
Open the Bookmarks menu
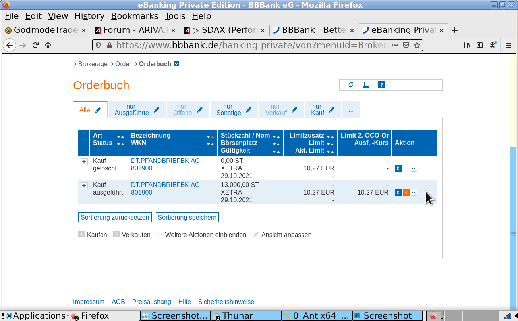(x=135, y=16)
